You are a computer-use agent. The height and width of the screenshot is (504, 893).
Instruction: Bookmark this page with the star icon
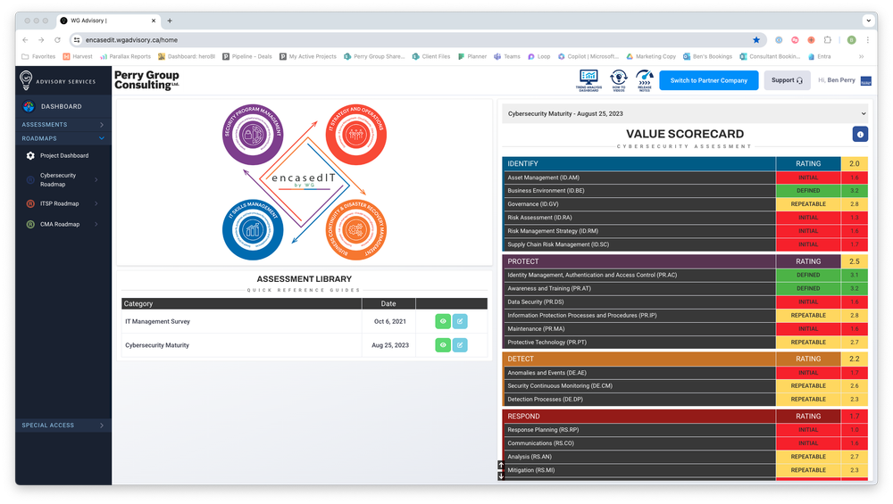[x=756, y=40]
